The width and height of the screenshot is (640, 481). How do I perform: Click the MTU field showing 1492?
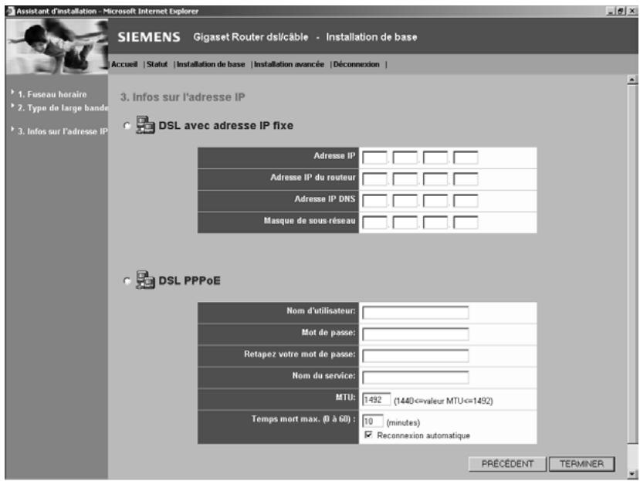click(x=376, y=399)
